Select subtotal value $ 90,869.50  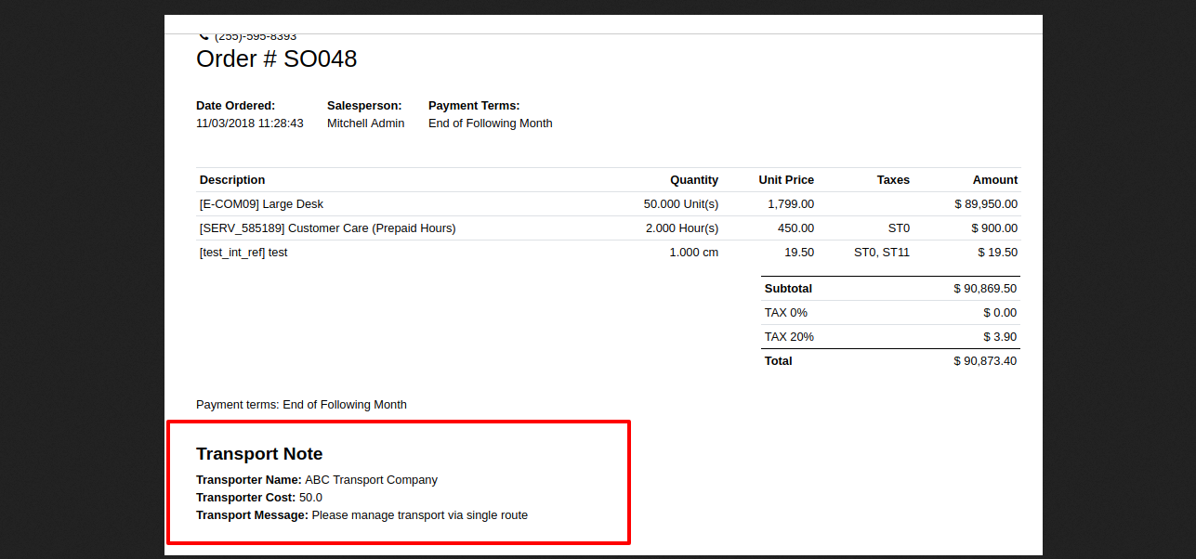coord(985,289)
